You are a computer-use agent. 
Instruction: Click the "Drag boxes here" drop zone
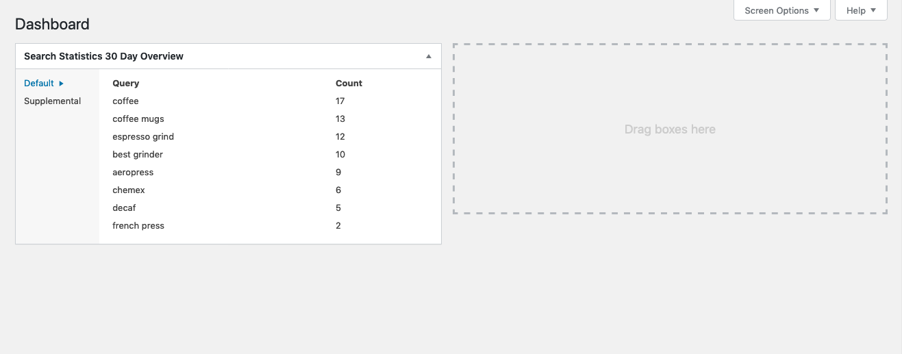coord(670,129)
